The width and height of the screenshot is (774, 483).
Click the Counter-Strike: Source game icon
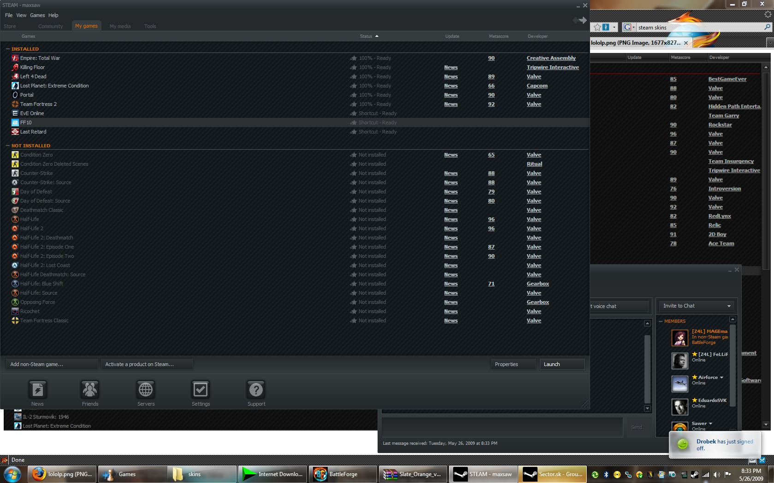click(x=15, y=182)
